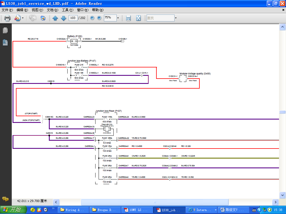Switch to Evoque D... taskbar folder

[x=105, y=210]
